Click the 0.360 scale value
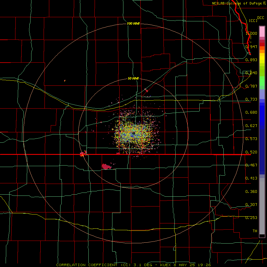The height and width of the screenshot is (267, 267). [x=251, y=192]
